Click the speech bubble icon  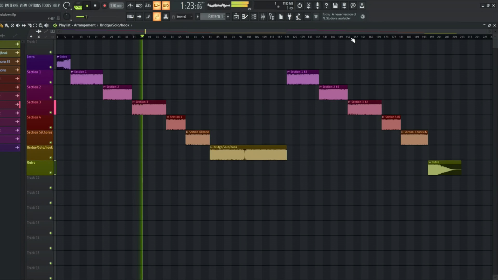click(353, 5)
